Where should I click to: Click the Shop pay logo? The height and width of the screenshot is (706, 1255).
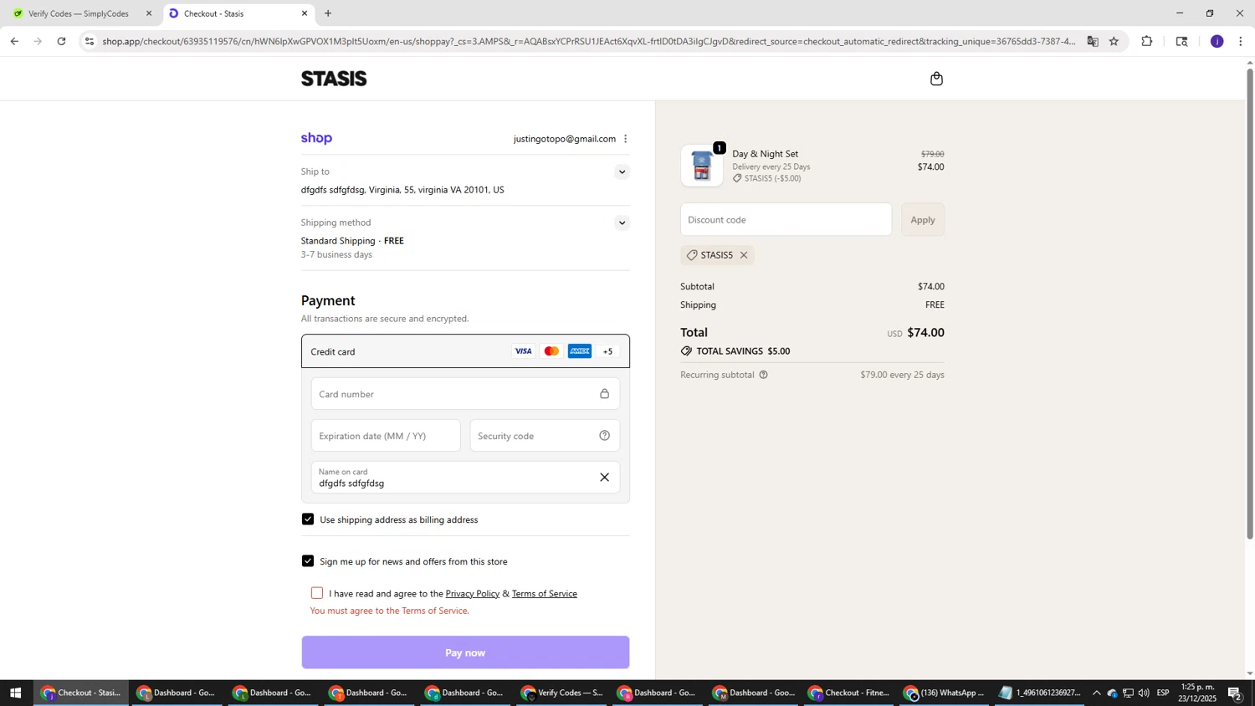pyautogui.click(x=316, y=138)
